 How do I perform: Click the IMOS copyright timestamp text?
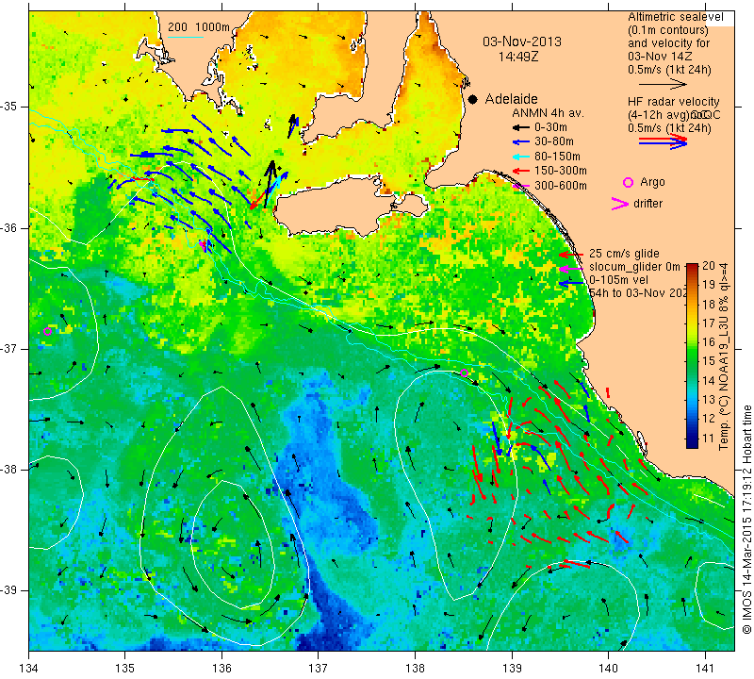click(746, 519)
